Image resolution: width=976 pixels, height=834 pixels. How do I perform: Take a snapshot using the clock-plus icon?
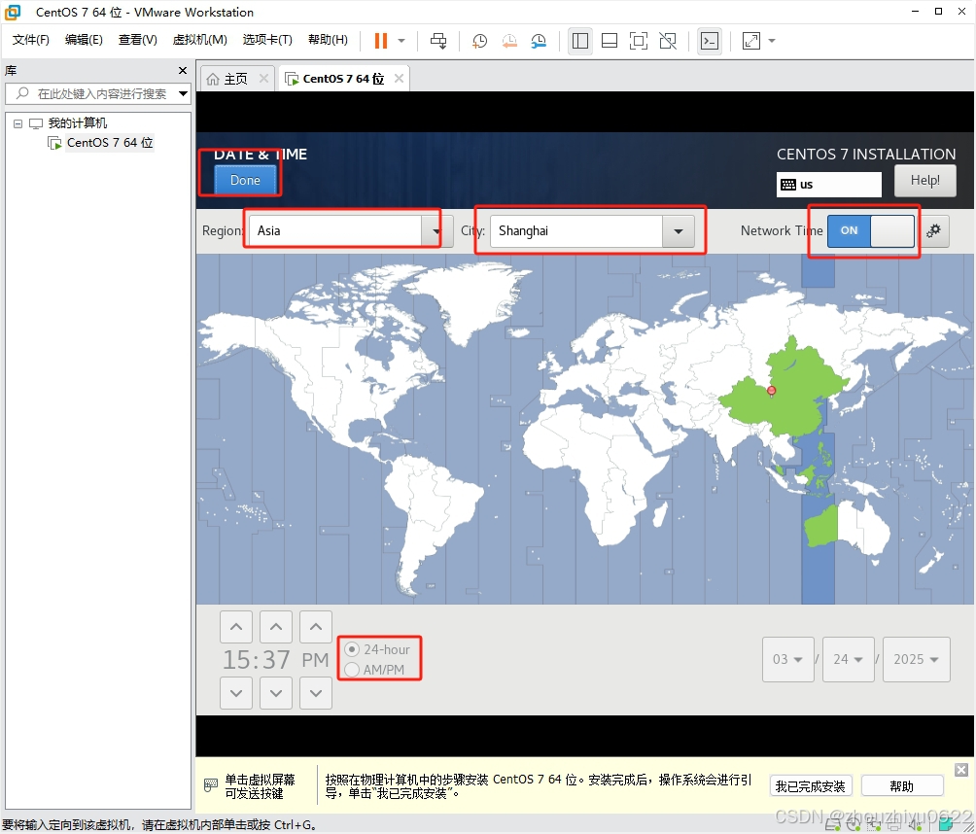[x=479, y=41]
